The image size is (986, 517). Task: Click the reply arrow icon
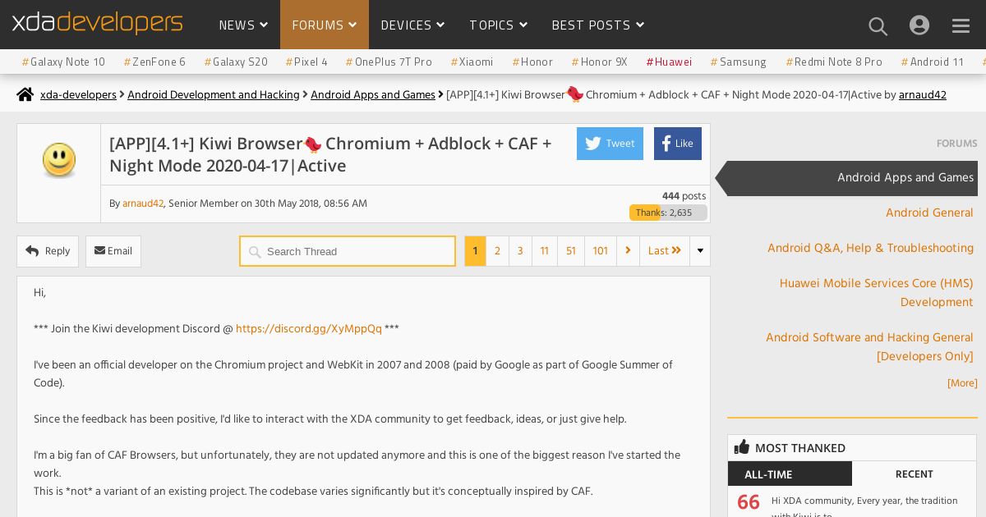click(x=33, y=251)
